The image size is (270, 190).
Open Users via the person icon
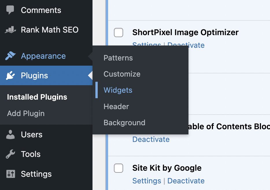pyautogui.click(x=10, y=134)
